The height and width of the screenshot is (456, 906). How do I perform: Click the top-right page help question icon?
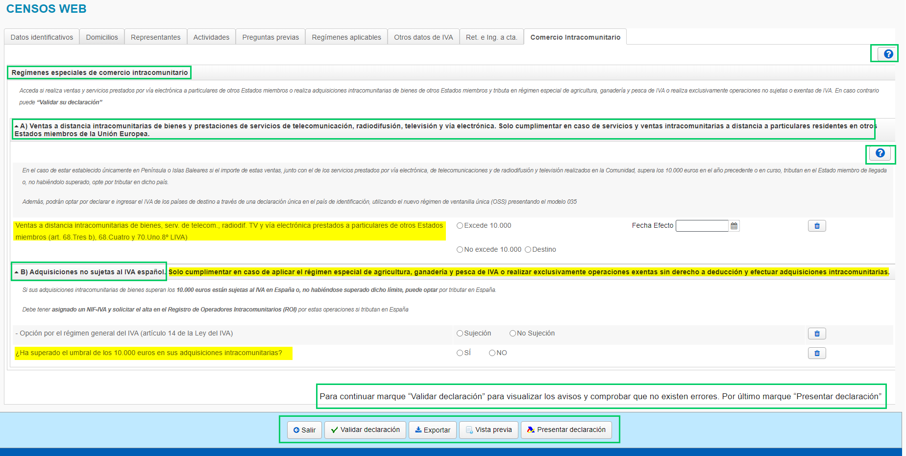pyautogui.click(x=887, y=54)
